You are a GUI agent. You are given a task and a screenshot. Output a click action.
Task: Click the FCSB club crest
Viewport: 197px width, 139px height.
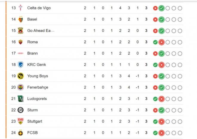(20, 133)
